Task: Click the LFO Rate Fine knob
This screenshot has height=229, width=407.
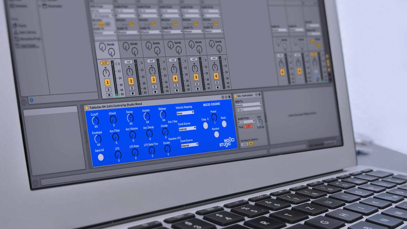Action: (x=152, y=150)
